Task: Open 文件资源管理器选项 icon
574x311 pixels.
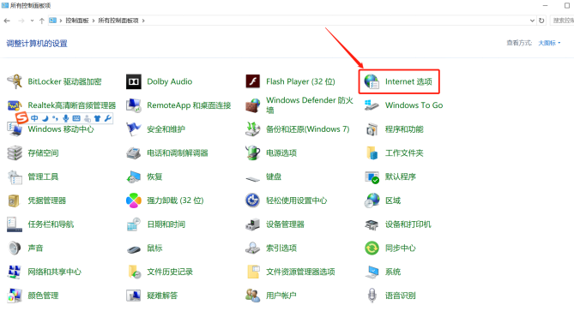Action: (x=252, y=272)
